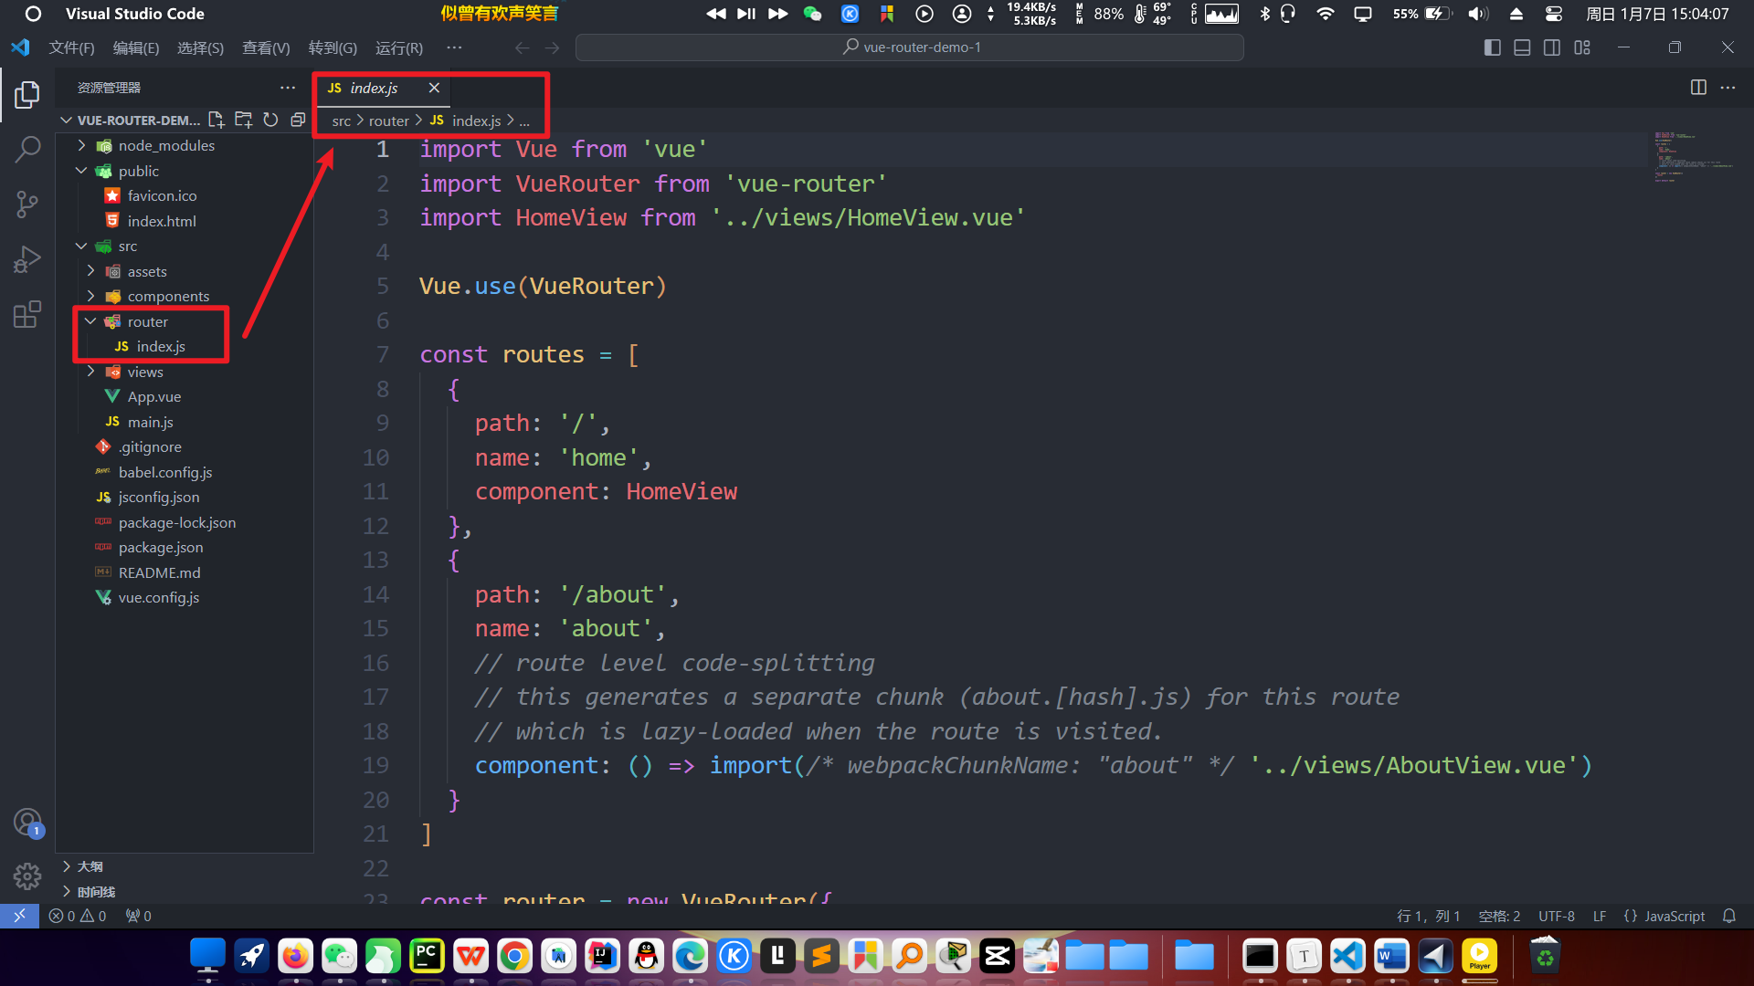Open the 查看(V) menu
Viewport: 1754px width, 986px height.
click(266, 47)
